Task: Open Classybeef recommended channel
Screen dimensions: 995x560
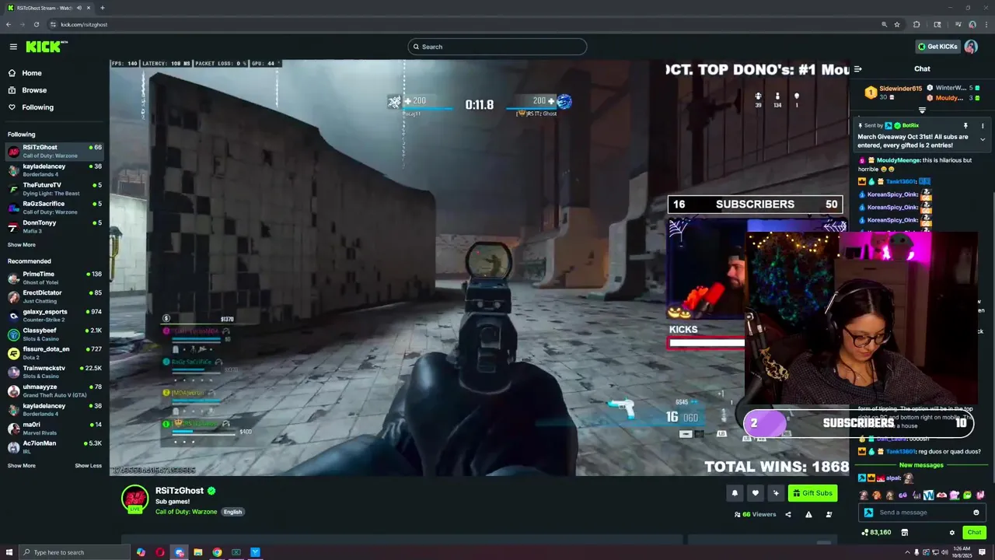Action: pos(54,334)
